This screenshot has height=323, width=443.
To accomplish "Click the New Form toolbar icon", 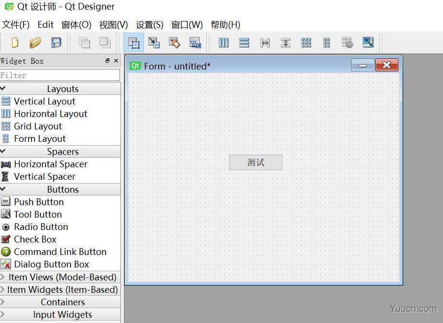I will pyautogui.click(x=15, y=43).
